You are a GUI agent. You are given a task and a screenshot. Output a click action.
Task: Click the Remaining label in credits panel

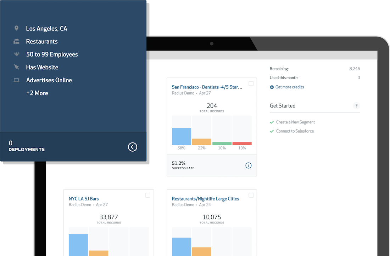(x=279, y=69)
